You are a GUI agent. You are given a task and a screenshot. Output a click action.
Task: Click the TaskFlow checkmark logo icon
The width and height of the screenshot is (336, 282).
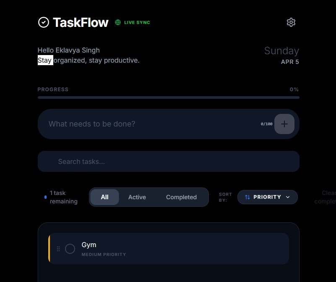point(44,22)
